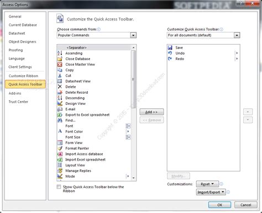The width and height of the screenshot is (262, 213).
Task: Select the Mode command icon
Action: pos(60,176)
